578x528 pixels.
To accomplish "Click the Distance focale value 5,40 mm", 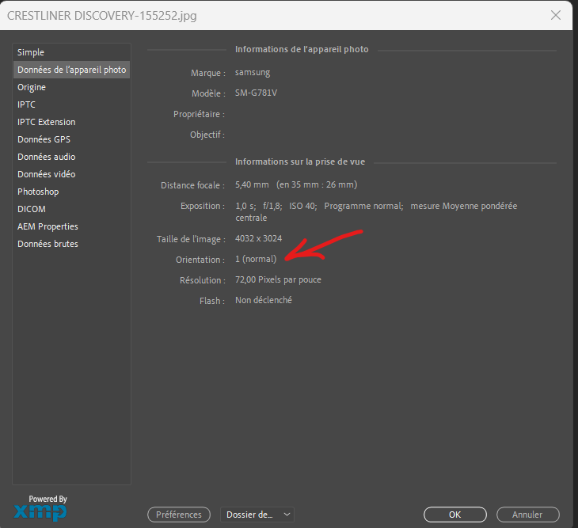I will pyautogui.click(x=252, y=184).
